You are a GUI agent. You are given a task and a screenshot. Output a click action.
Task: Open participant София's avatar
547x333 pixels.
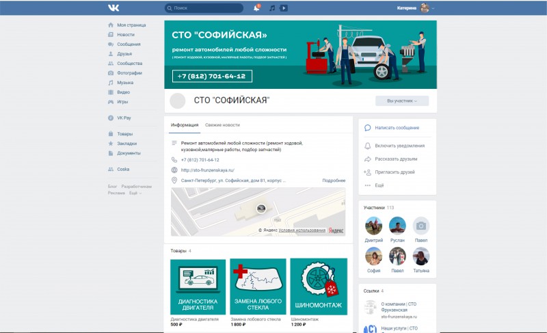click(373, 256)
